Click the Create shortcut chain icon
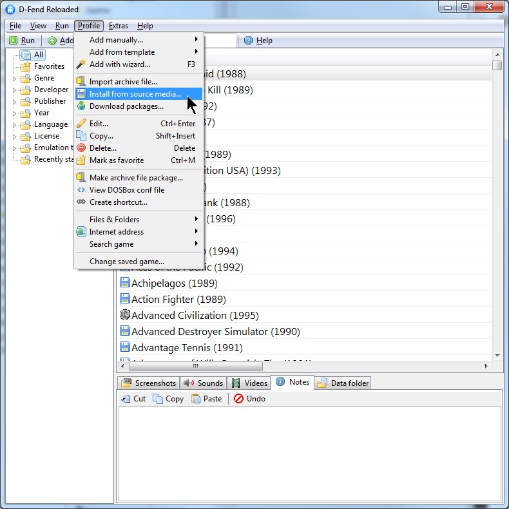Viewport: 509px width, 509px height. [81, 202]
